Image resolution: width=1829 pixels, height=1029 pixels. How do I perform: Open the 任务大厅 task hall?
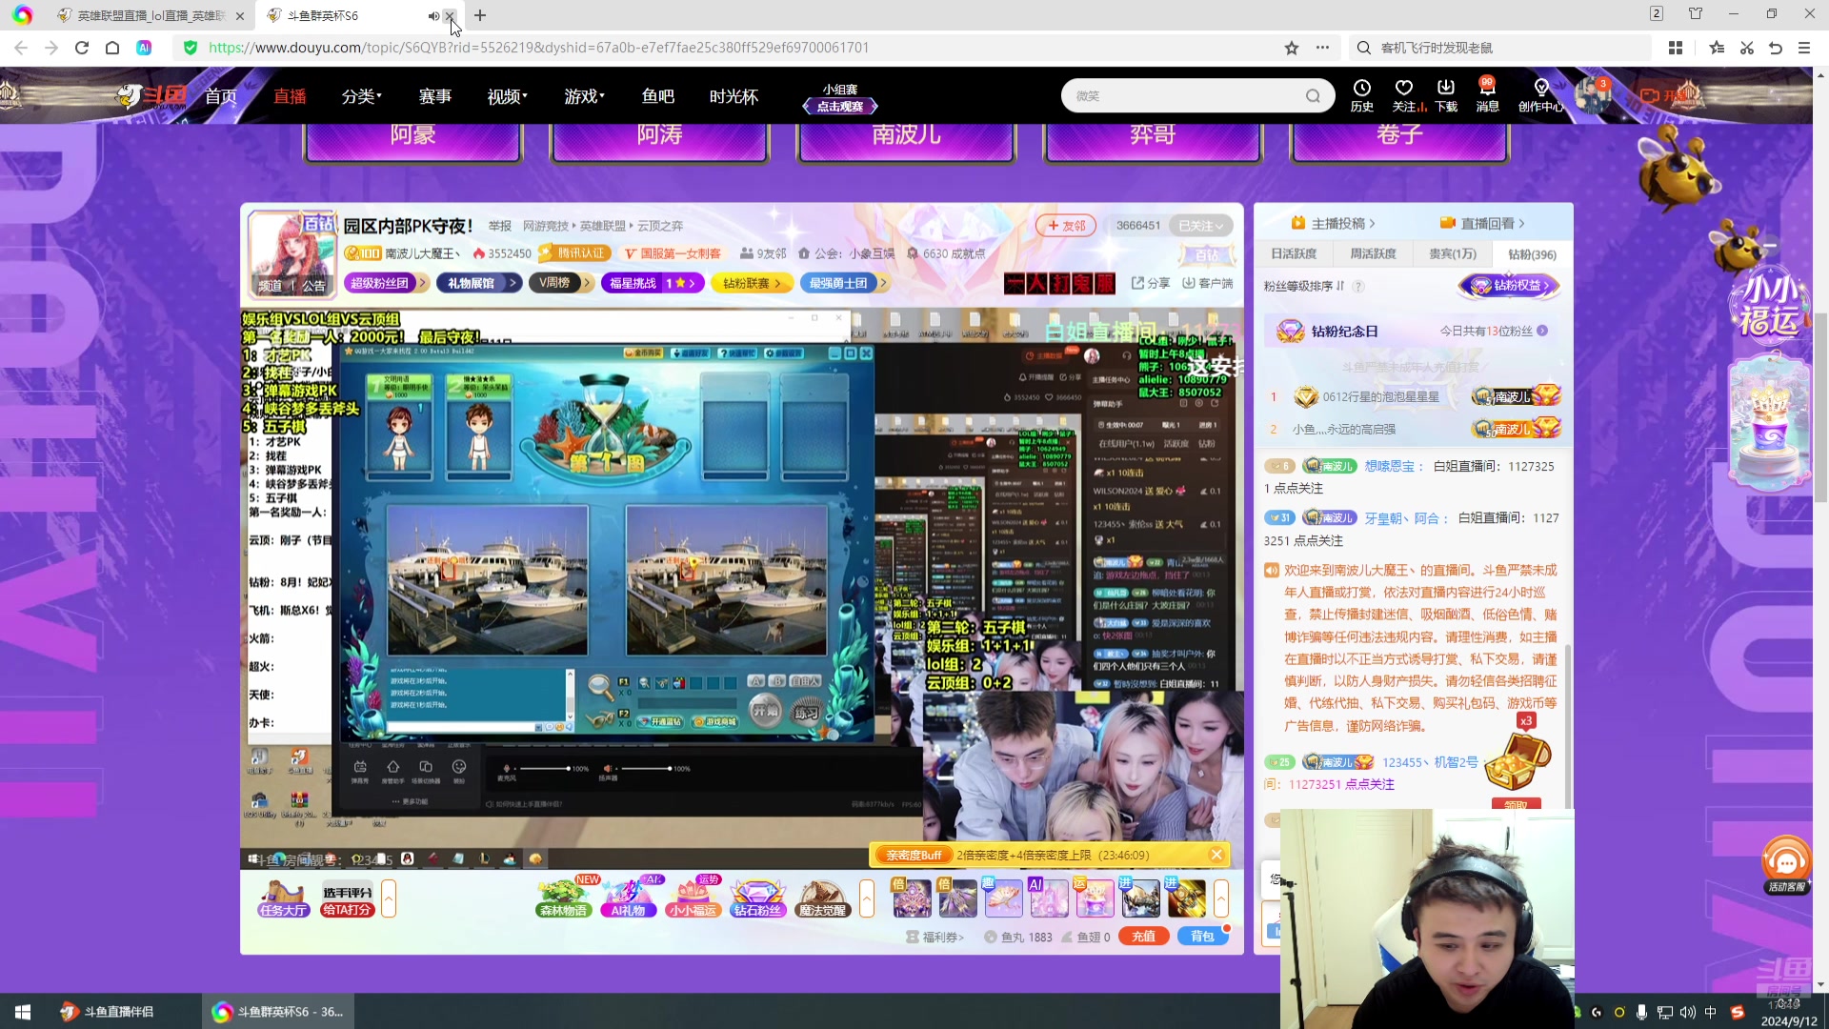pyautogui.click(x=282, y=911)
